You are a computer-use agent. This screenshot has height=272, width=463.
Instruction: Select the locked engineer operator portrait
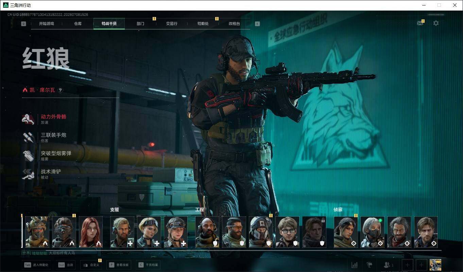[x=314, y=232]
